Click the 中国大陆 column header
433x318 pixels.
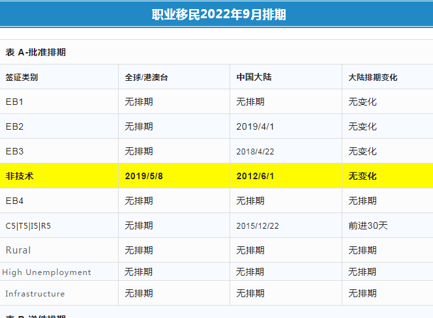pyautogui.click(x=254, y=77)
